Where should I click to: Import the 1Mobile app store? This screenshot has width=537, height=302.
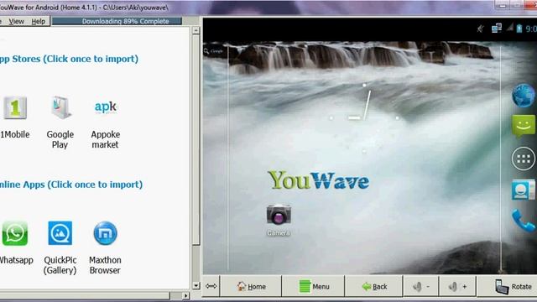pos(15,108)
